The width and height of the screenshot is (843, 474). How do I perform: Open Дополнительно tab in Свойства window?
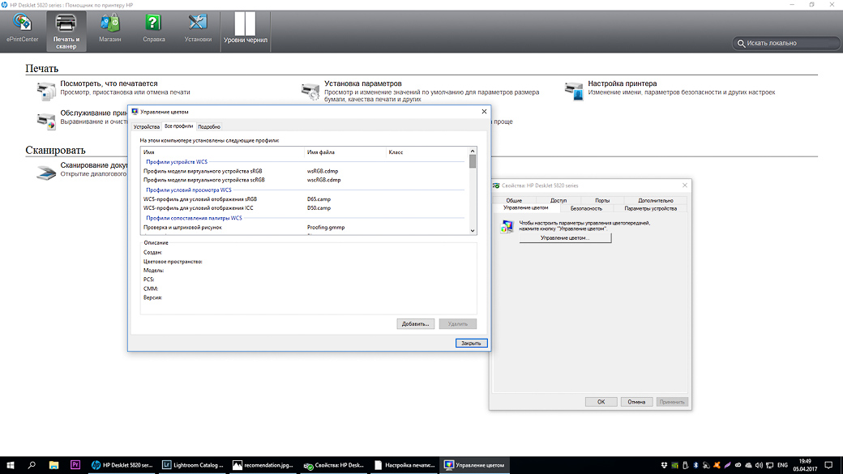click(656, 200)
